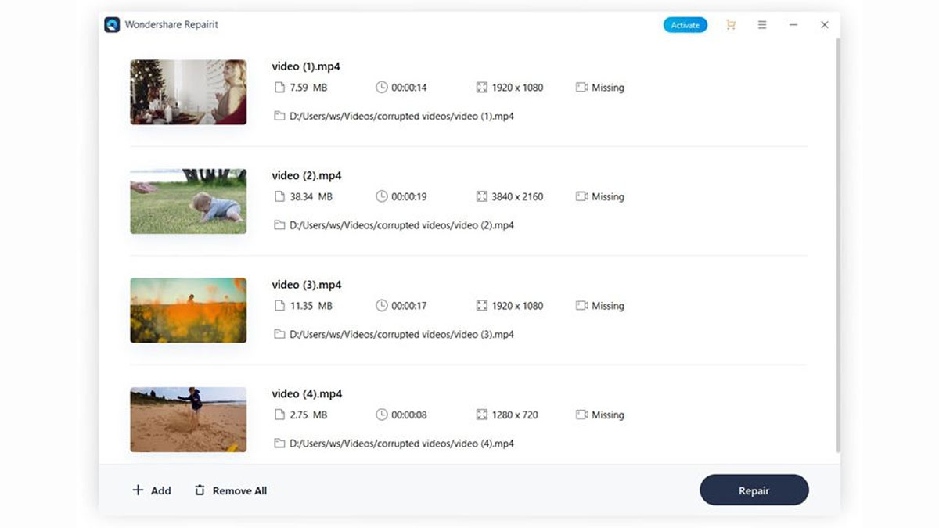Select video (2).mp4 baby thumbnail
This screenshot has width=939, height=528.
(x=188, y=201)
